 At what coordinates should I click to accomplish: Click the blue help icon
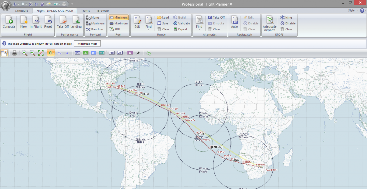[x=362, y=10]
